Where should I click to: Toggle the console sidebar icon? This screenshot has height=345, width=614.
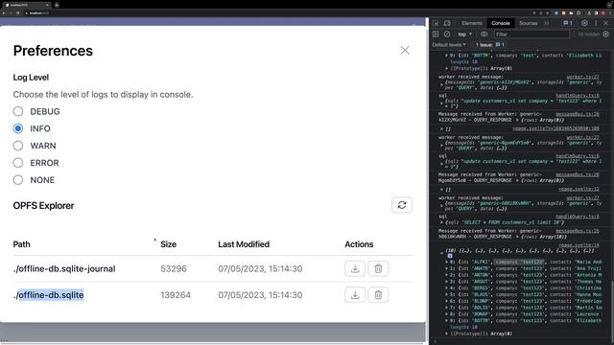click(x=436, y=34)
